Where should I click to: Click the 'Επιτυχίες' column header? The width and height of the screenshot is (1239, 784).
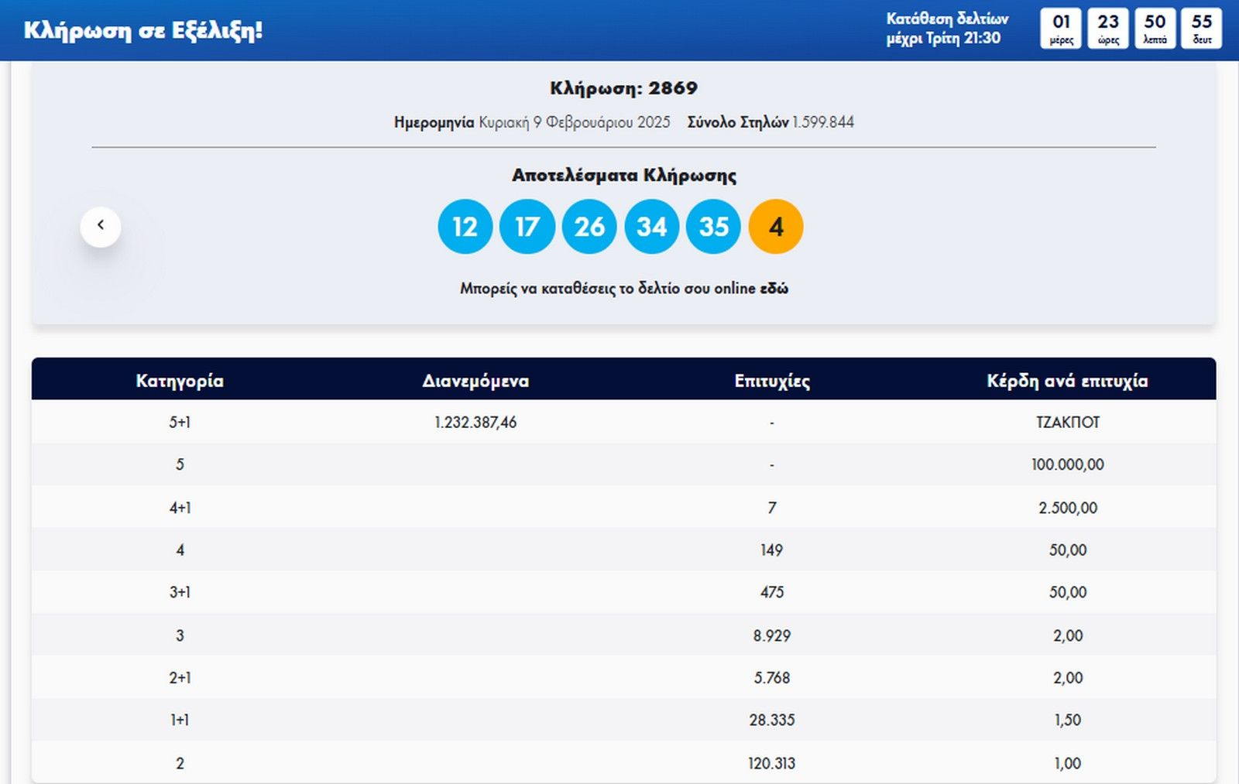[772, 381]
